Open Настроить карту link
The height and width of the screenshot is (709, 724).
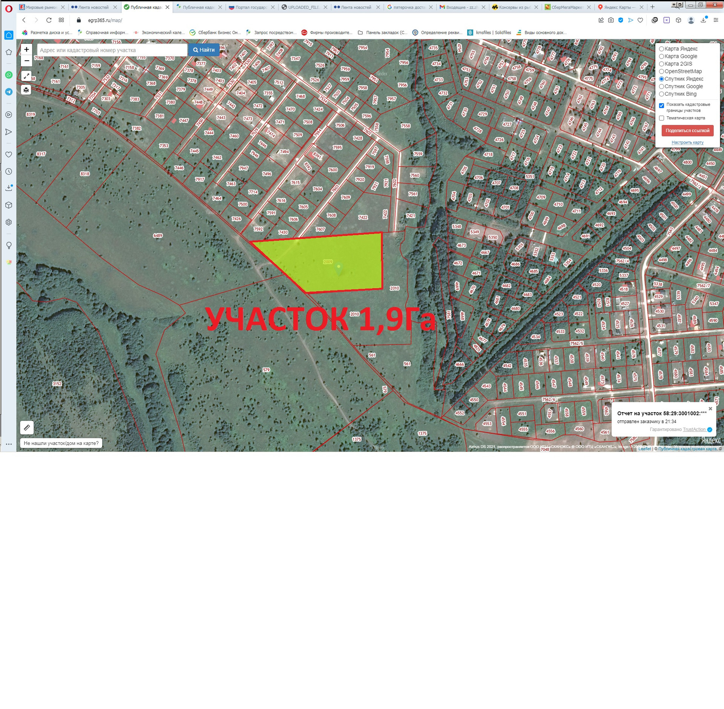point(687,142)
